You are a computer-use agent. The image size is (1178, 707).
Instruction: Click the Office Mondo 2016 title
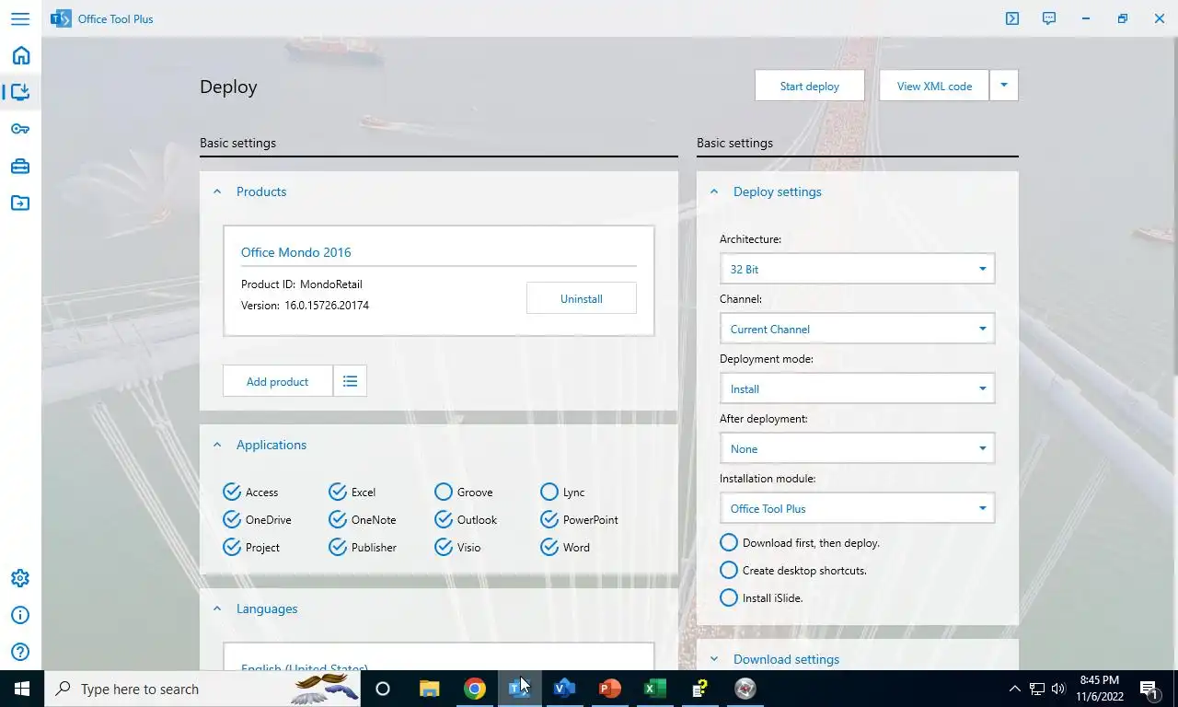click(296, 252)
